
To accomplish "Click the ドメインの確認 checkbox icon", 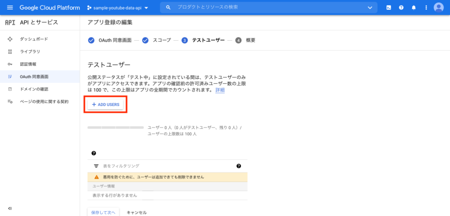I will (x=10, y=89).
